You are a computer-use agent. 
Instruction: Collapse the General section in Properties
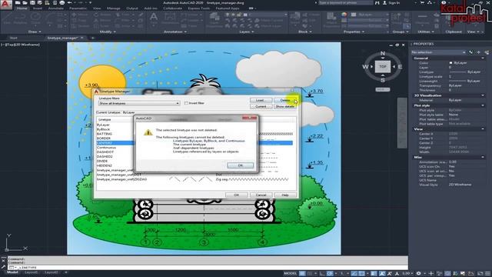(x=483, y=58)
